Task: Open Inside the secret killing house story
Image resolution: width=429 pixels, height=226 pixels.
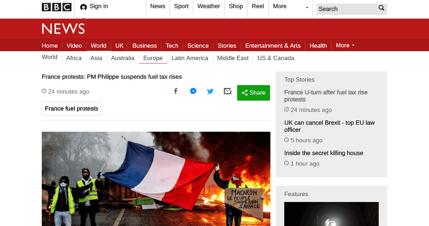Action: pyautogui.click(x=324, y=153)
